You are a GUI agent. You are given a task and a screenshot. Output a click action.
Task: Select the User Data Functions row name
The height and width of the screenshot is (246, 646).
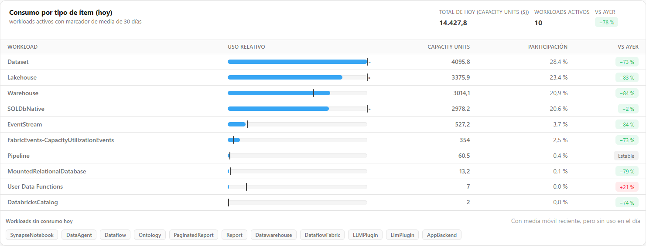point(35,186)
